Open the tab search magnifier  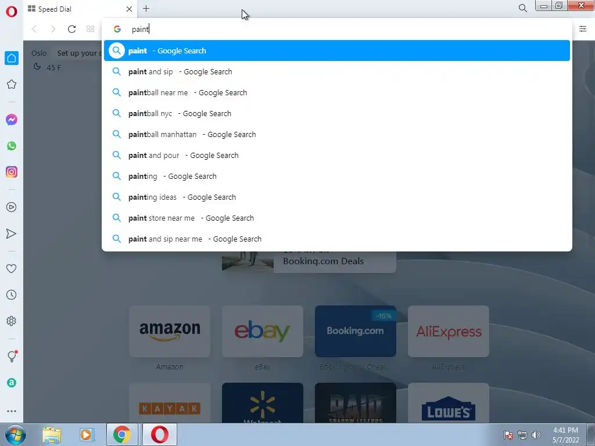pos(523,8)
